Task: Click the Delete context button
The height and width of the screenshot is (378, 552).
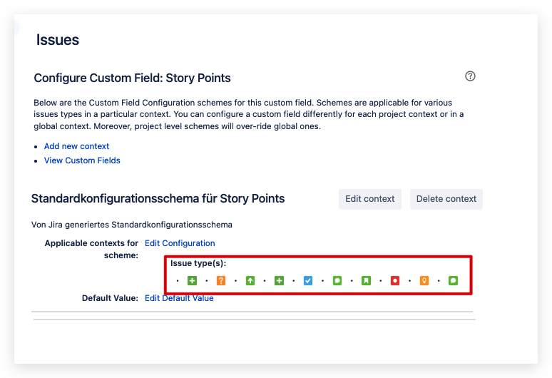Action: pos(446,199)
